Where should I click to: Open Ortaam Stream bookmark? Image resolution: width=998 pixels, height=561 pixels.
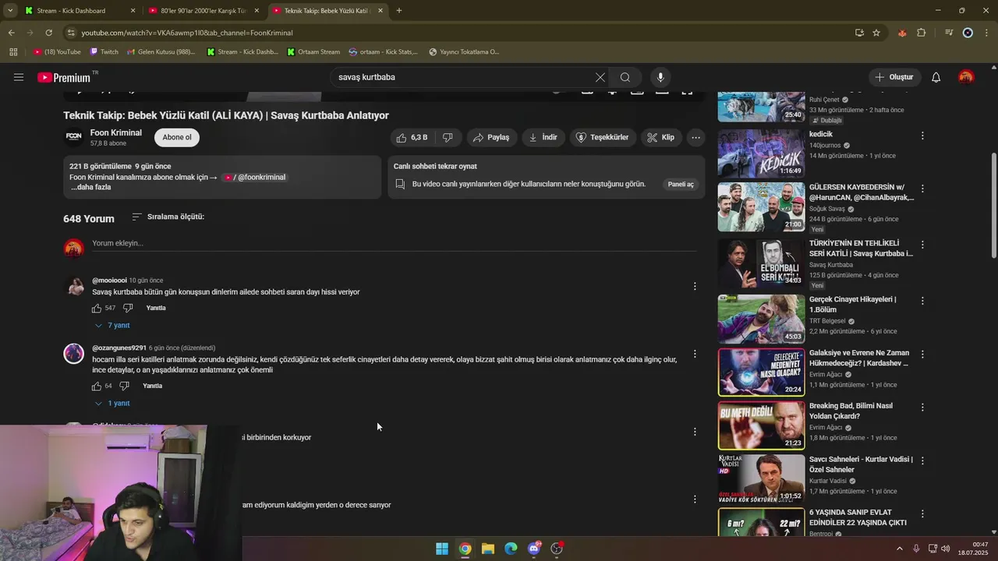click(314, 52)
